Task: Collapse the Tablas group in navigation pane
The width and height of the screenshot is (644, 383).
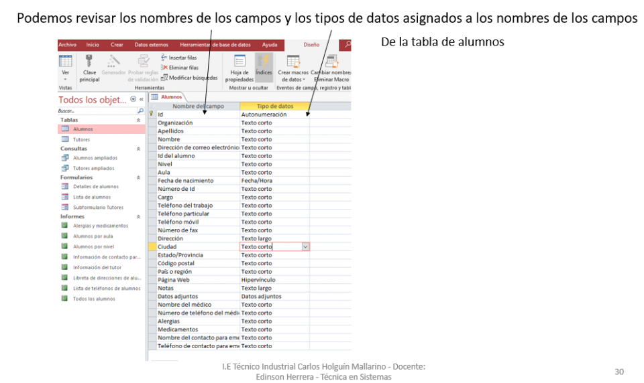Action: [138, 121]
